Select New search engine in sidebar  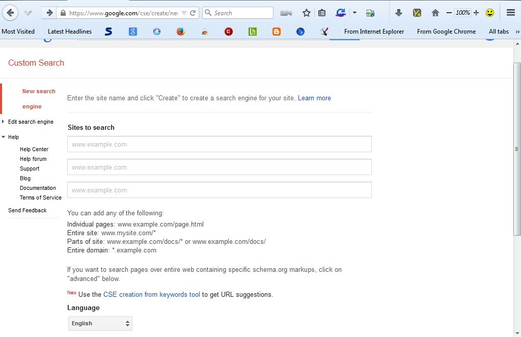(39, 99)
